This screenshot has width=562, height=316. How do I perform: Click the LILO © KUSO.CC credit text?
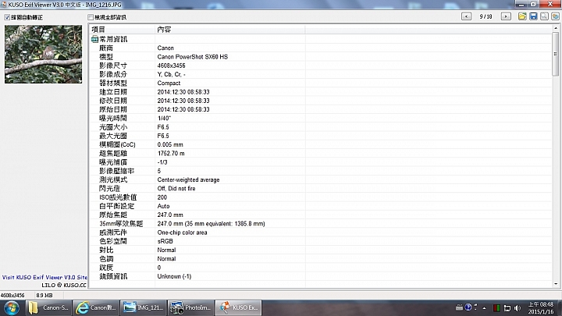[x=64, y=286]
